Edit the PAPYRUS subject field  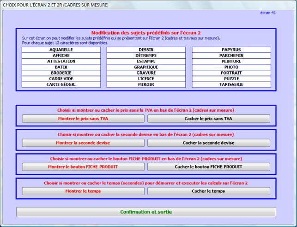[231, 50]
